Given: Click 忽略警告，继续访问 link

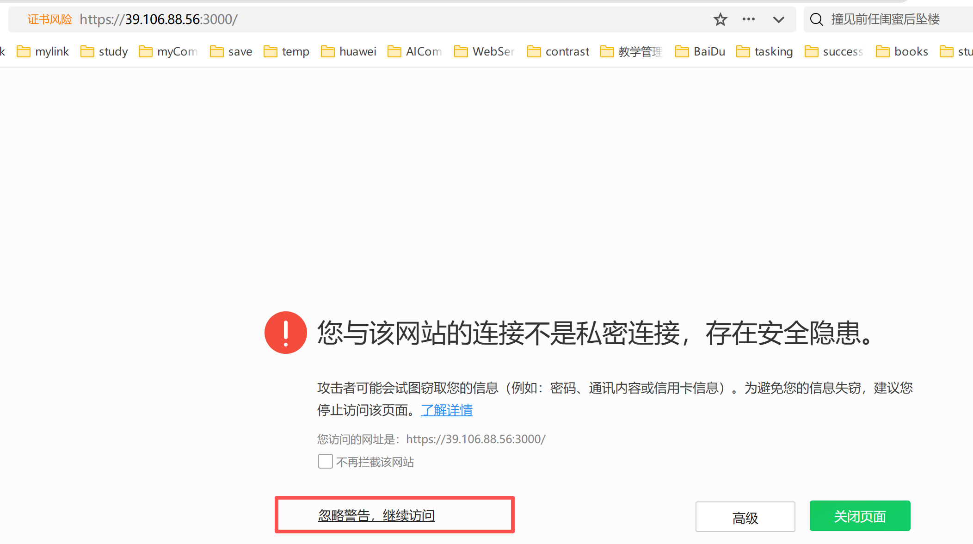Looking at the screenshot, I should click(376, 515).
